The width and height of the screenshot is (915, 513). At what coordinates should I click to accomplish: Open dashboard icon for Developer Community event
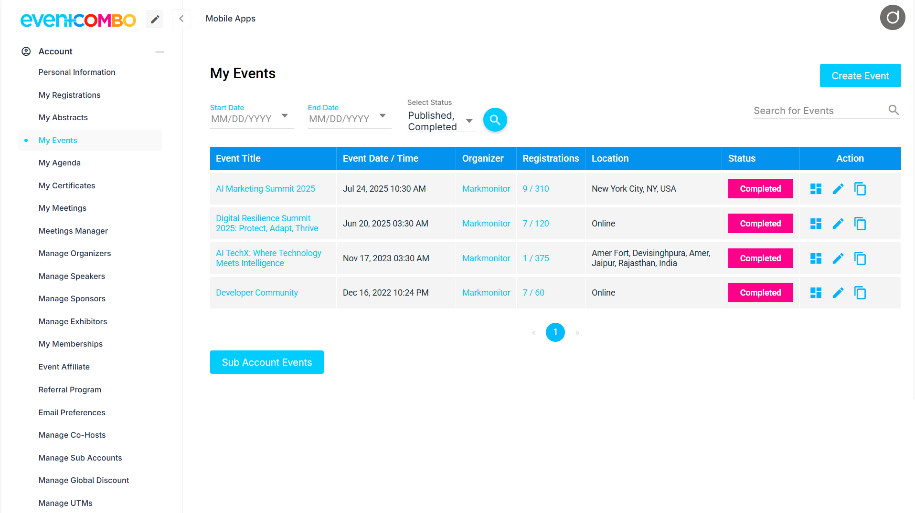(816, 293)
